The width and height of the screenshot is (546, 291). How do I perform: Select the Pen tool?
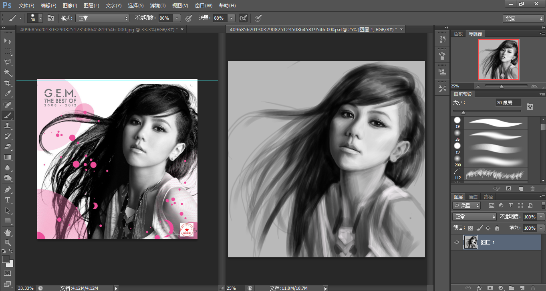coord(8,189)
